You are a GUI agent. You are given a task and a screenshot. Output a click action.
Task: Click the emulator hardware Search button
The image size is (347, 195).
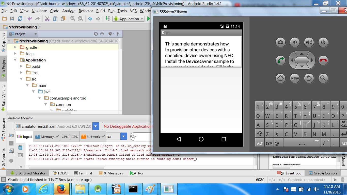point(323,78)
